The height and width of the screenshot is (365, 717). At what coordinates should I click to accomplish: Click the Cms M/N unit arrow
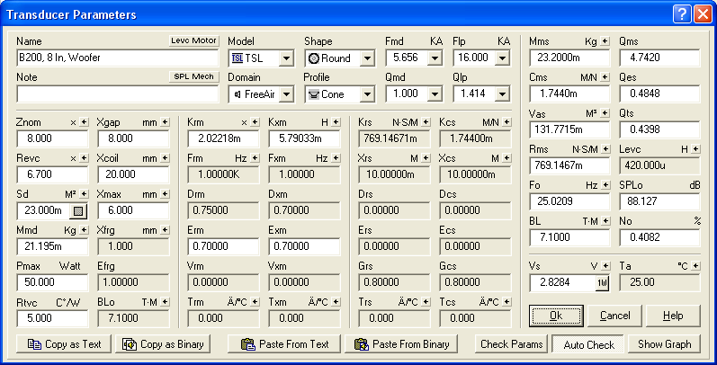tap(605, 77)
